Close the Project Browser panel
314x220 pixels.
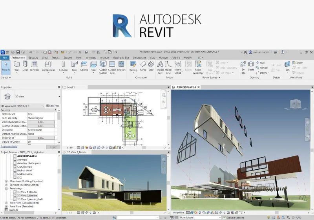[59, 152]
